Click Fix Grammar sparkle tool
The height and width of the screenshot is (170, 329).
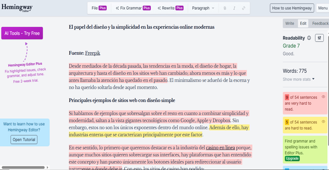coord(133,8)
